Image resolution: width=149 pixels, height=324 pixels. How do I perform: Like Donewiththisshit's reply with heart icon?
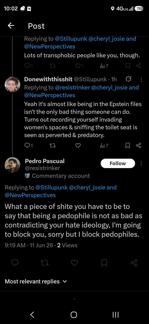(x=78, y=146)
